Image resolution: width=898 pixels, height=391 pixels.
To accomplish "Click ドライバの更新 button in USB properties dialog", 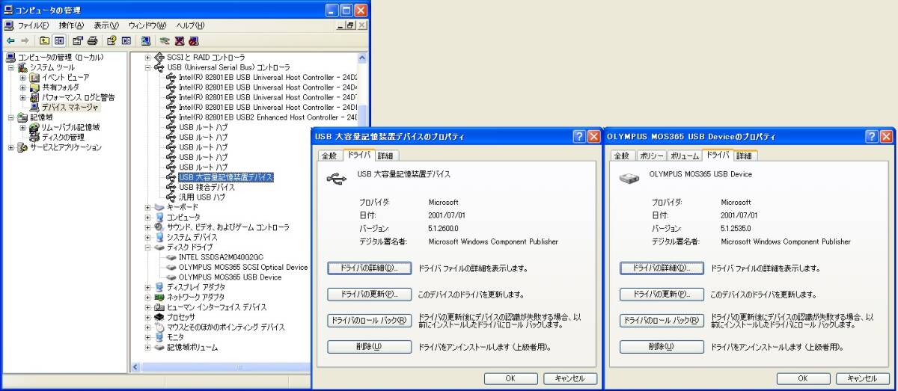I will [369, 294].
